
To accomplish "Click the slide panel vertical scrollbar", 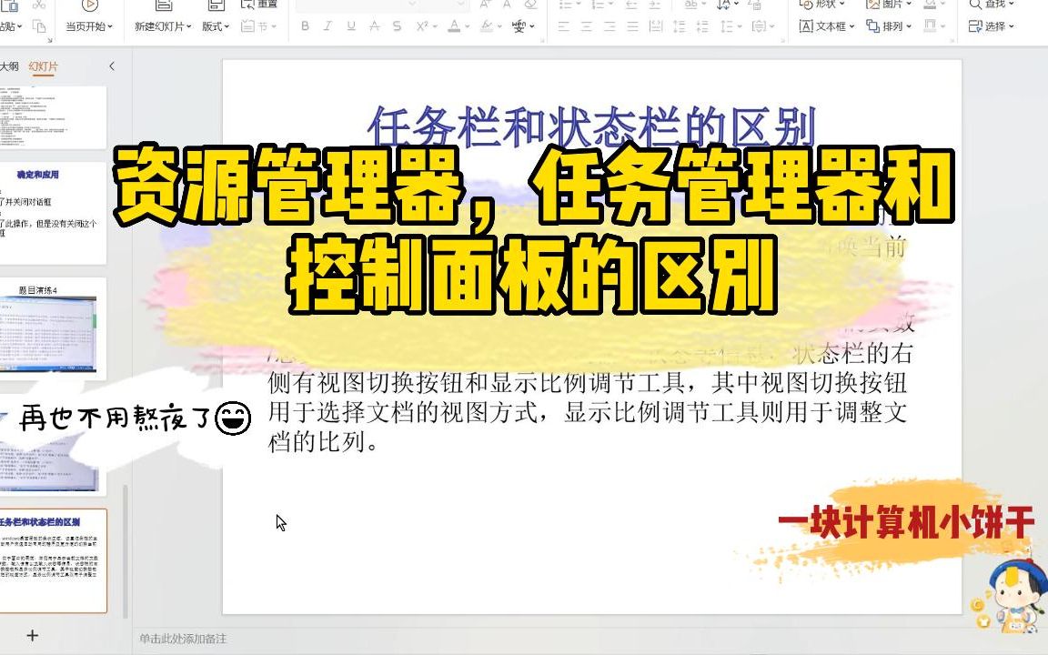I will (x=125, y=551).
